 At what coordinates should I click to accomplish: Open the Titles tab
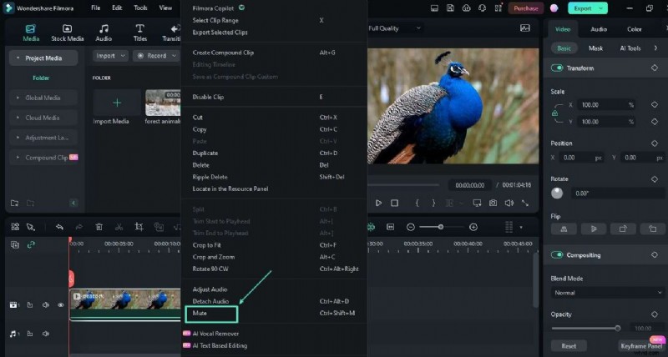click(139, 33)
